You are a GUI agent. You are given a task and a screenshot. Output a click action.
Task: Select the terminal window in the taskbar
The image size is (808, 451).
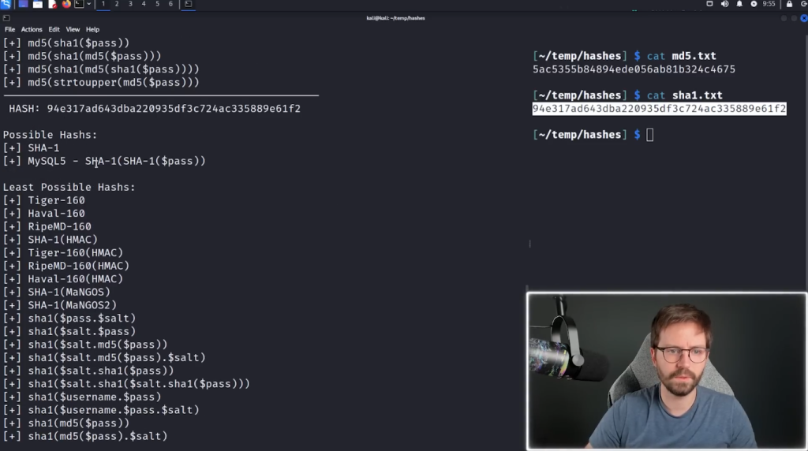click(x=188, y=4)
